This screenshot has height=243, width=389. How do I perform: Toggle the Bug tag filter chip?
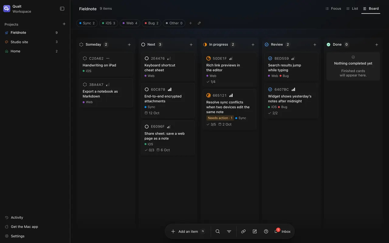[x=151, y=23]
